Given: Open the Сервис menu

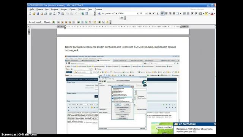Looking at the screenshot, I should (73, 9).
